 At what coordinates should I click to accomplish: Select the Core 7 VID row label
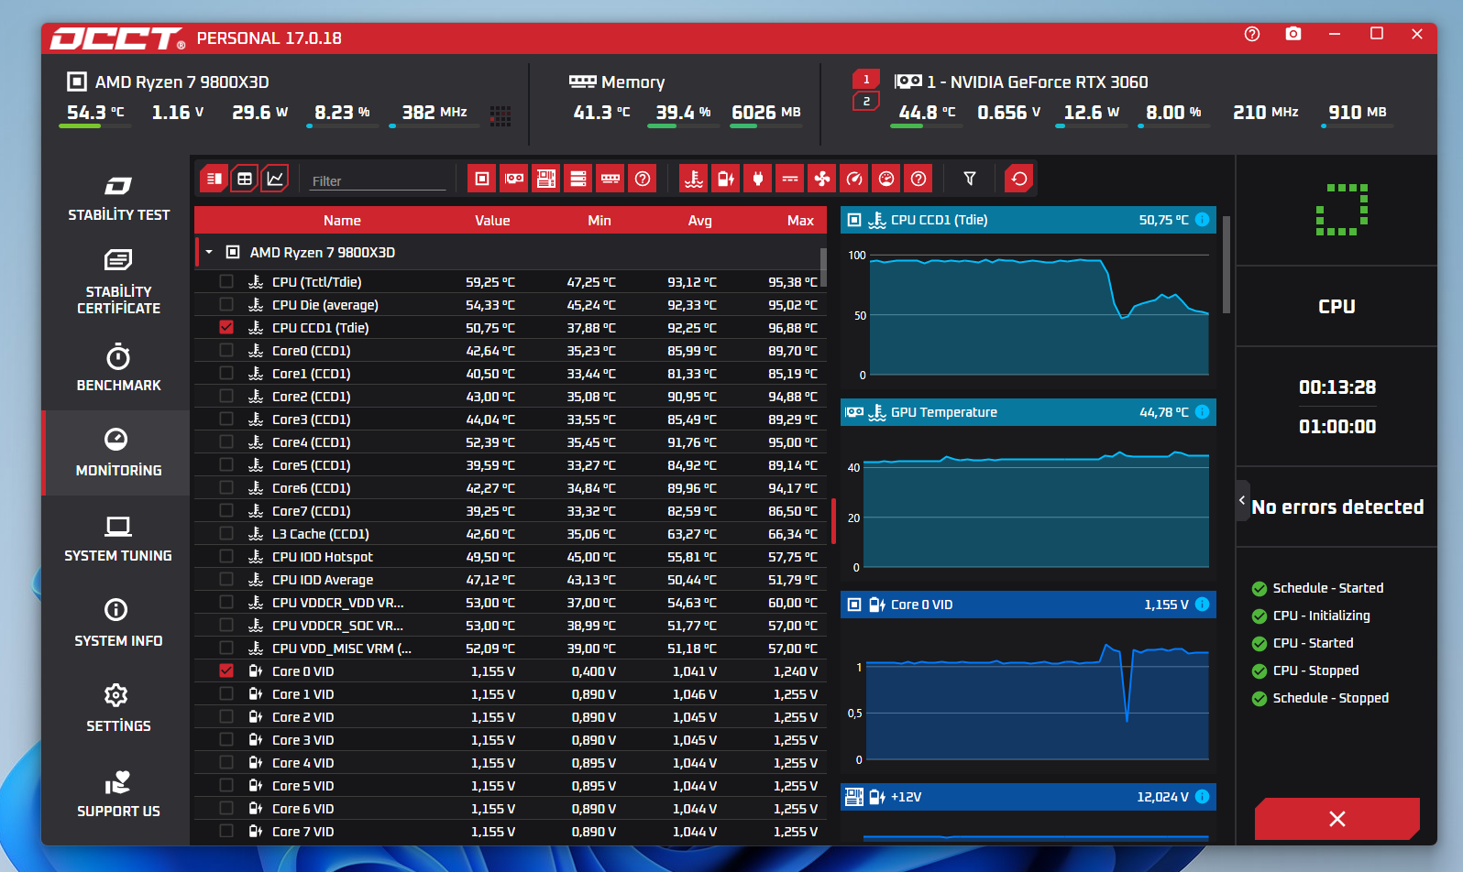[302, 832]
